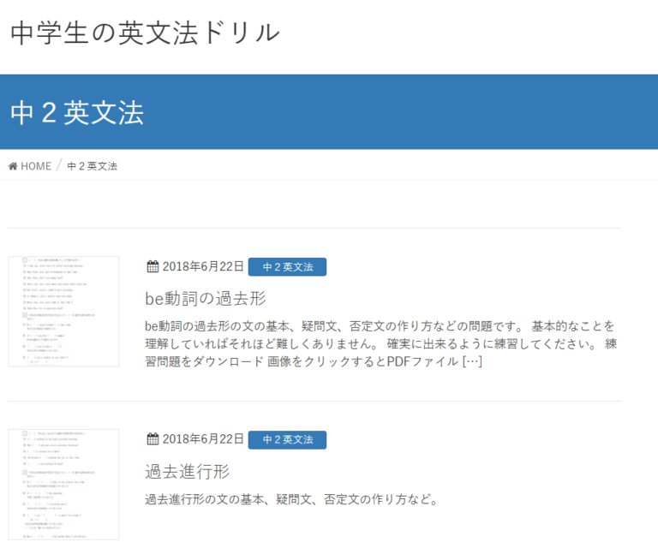Viewport: 658px width, 542px height.
Task: Click the calendar icon on the 過去進行形 post
Action: coord(153,438)
